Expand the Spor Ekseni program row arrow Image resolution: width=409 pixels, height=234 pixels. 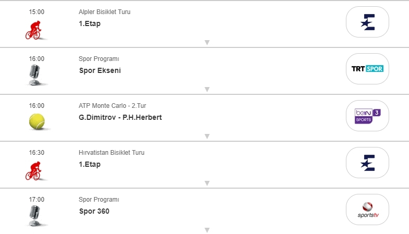point(207,89)
